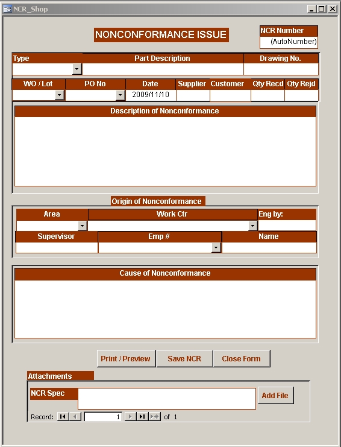Create new record with asterisk button
Image resolution: width=341 pixels, height=447 pixels.
(x=155, y=416)
